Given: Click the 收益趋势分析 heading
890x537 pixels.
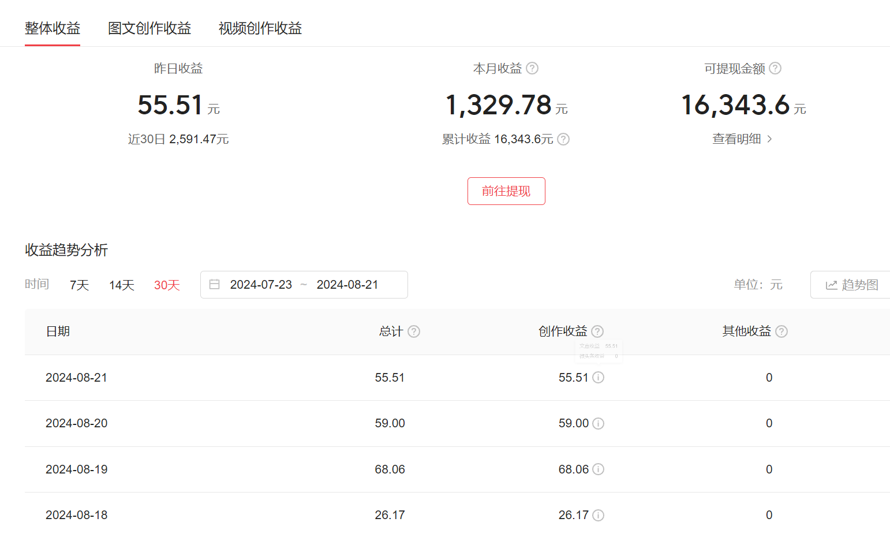Looking at the screenshot, I should pos(66,250).
